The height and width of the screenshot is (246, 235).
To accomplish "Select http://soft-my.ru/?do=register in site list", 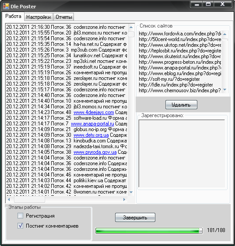I will coord(169,79).
